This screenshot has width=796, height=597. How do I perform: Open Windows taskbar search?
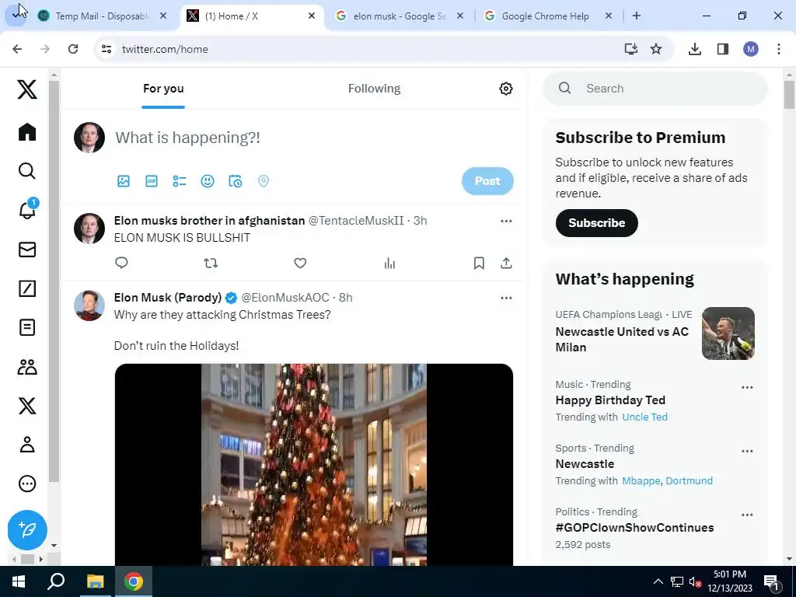(56, 581)
